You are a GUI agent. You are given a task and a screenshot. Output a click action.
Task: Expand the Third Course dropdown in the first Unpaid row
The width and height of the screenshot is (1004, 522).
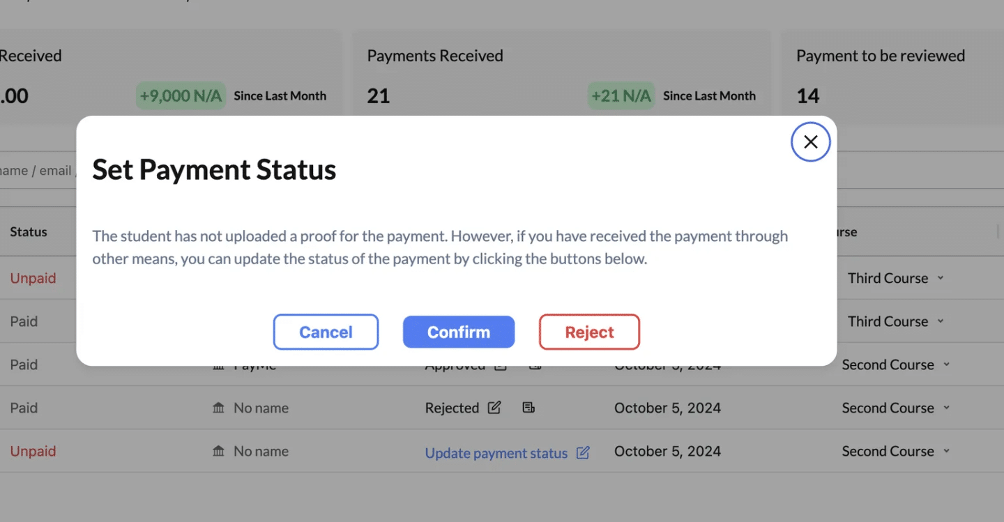pyautogui.click(x=896, y=278)
